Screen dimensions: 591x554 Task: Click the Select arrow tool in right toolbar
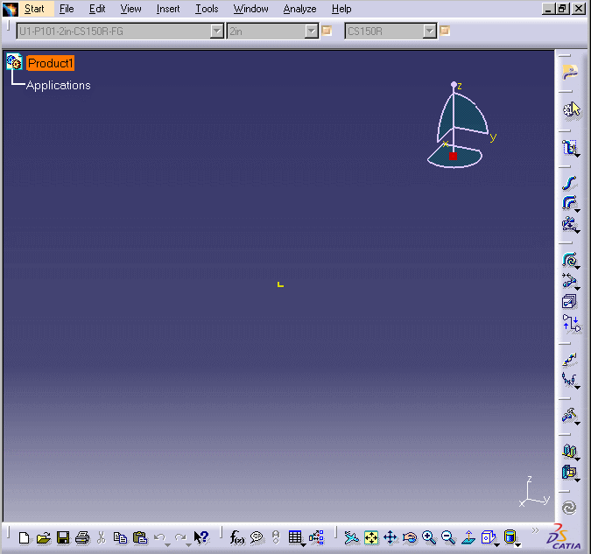click(570, 109)
